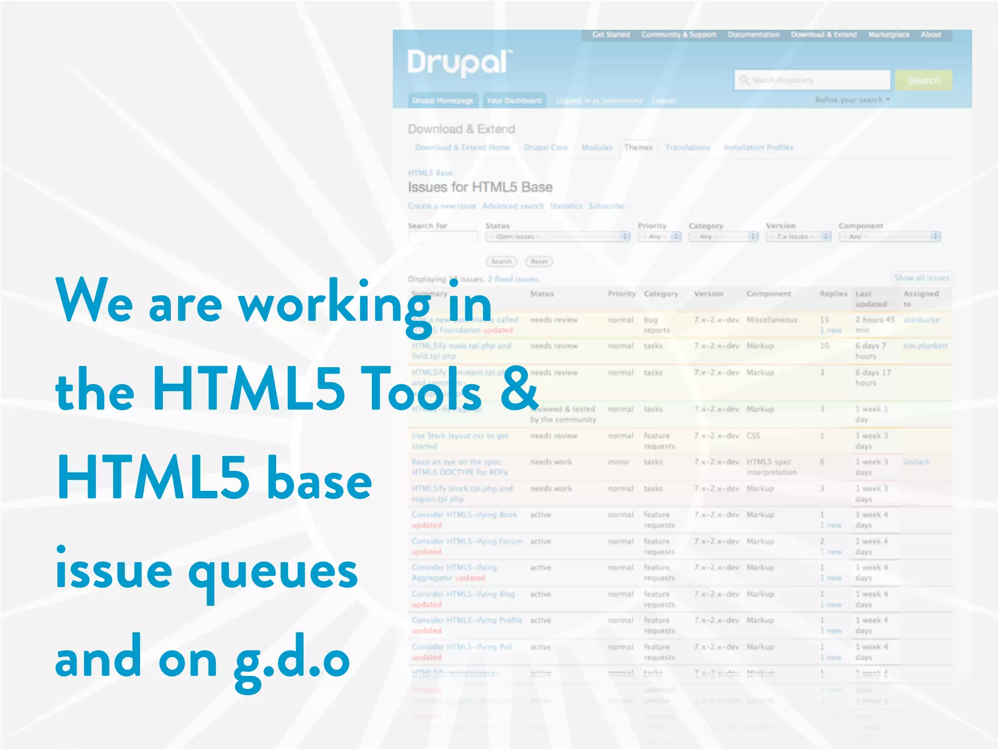The width and height of the screenshot is (998, 749).
Task: Open Consider HTML5-ifying Book issue
Action: 464,515
